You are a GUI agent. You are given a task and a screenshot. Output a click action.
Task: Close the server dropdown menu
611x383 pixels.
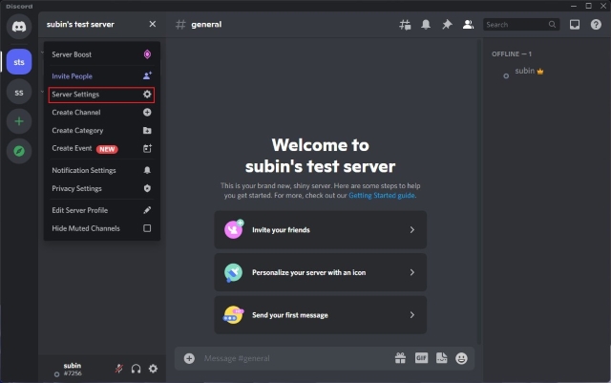(153, 24)
